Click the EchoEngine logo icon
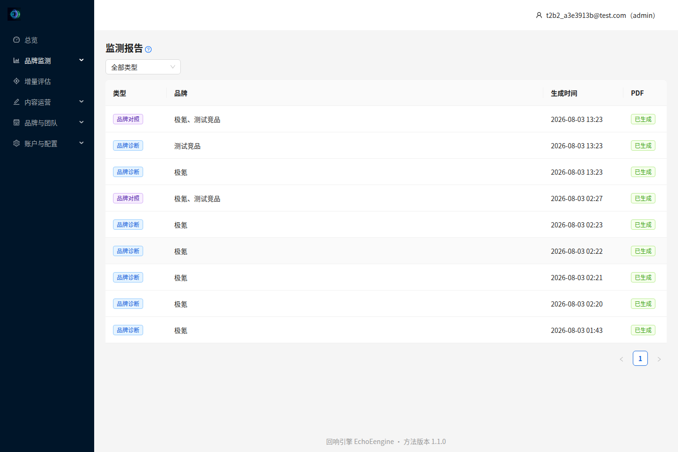The width and height of the screenshot is (678, 452). pyautogui.click(x=15, y=14)
